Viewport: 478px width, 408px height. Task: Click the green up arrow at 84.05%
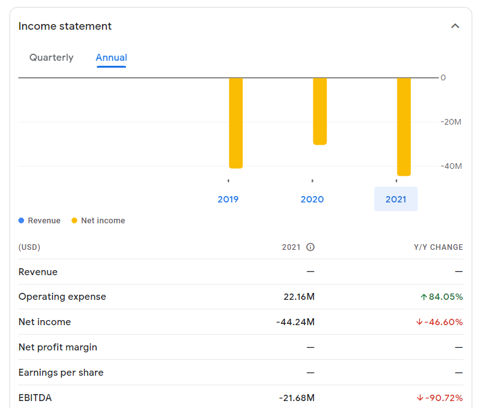coord(424,297)
